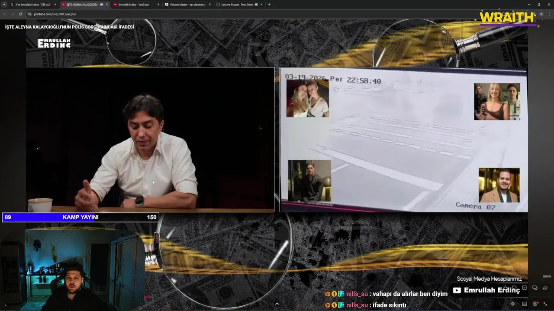Exit full-window player mode
Viewport: 554px width, 311px height.
pyautogui.click(x=545, y=304)
